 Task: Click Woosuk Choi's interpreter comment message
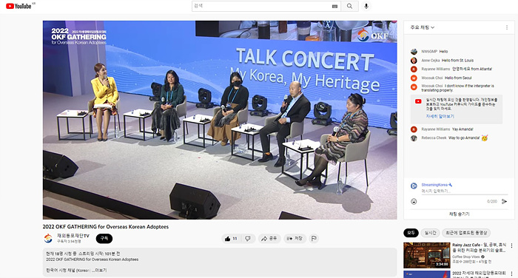coord(457,88)
